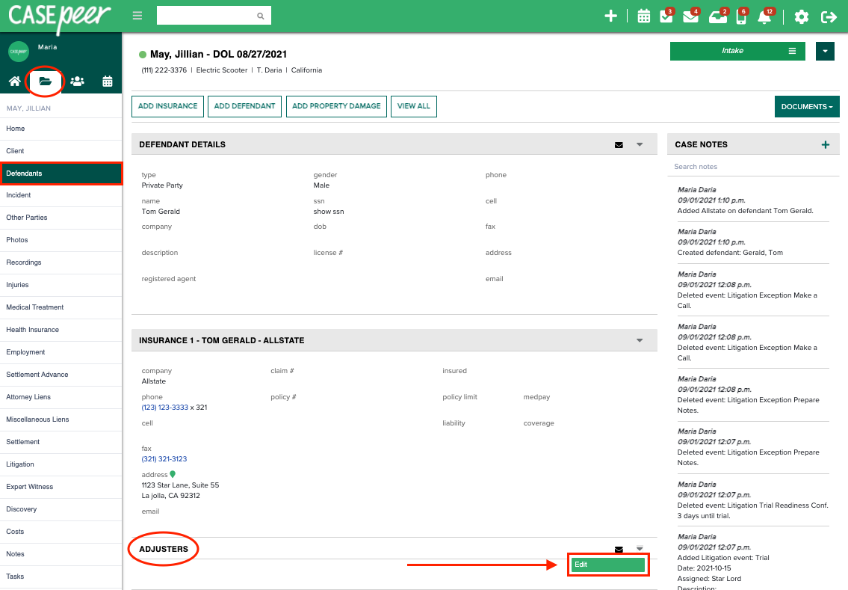The width and height of the screenshot is (848, 590).
Task: Click the Allstate phone number link
Action: (166, 407)
